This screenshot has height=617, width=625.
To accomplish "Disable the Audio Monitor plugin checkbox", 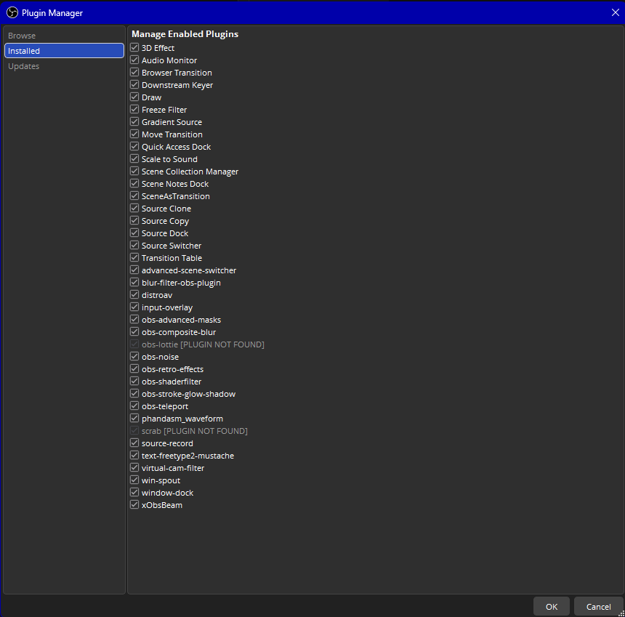I will click(x=134, y=60).
